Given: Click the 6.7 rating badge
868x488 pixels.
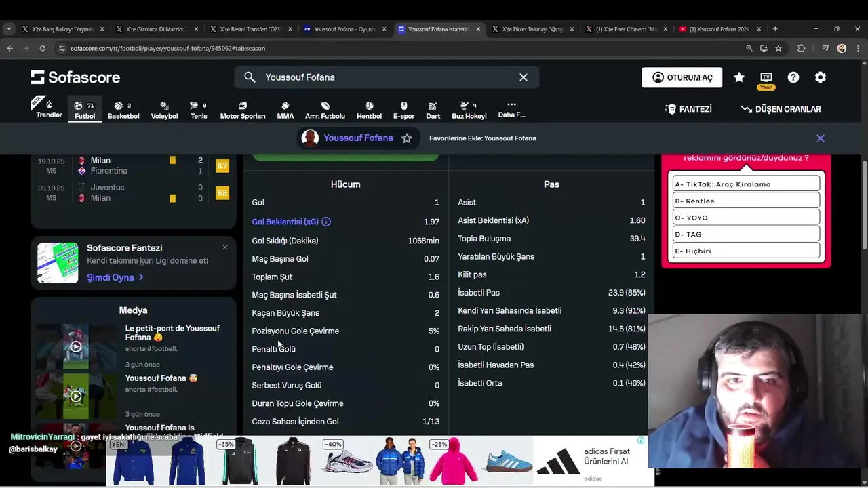Looking at the screenshot, I should coord(222,165).
